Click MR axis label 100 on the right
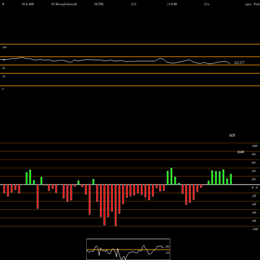This screenshot has height=260, width=260. 255,146
